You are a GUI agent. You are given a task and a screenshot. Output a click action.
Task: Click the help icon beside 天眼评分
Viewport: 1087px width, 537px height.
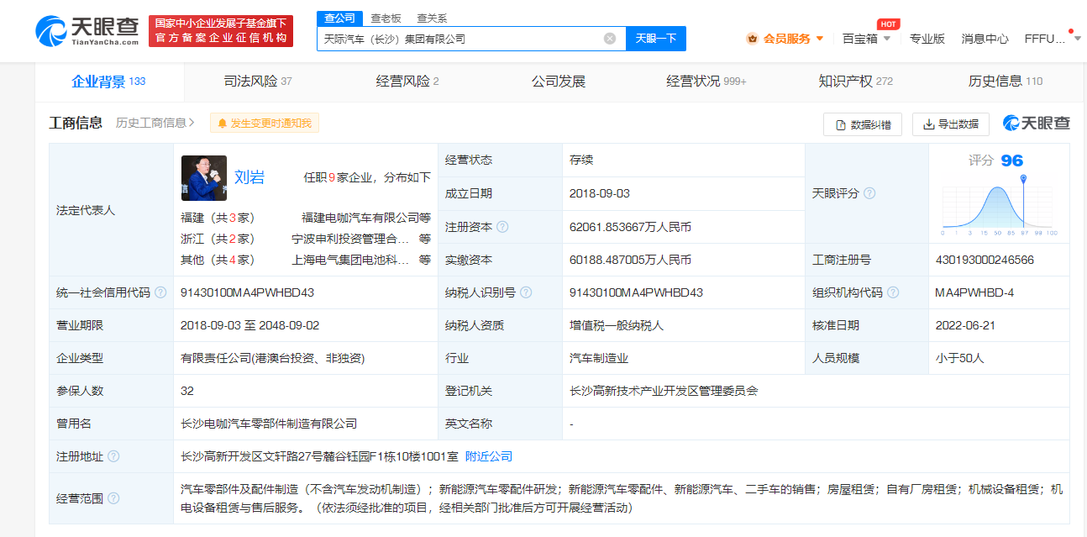(869, 193)
